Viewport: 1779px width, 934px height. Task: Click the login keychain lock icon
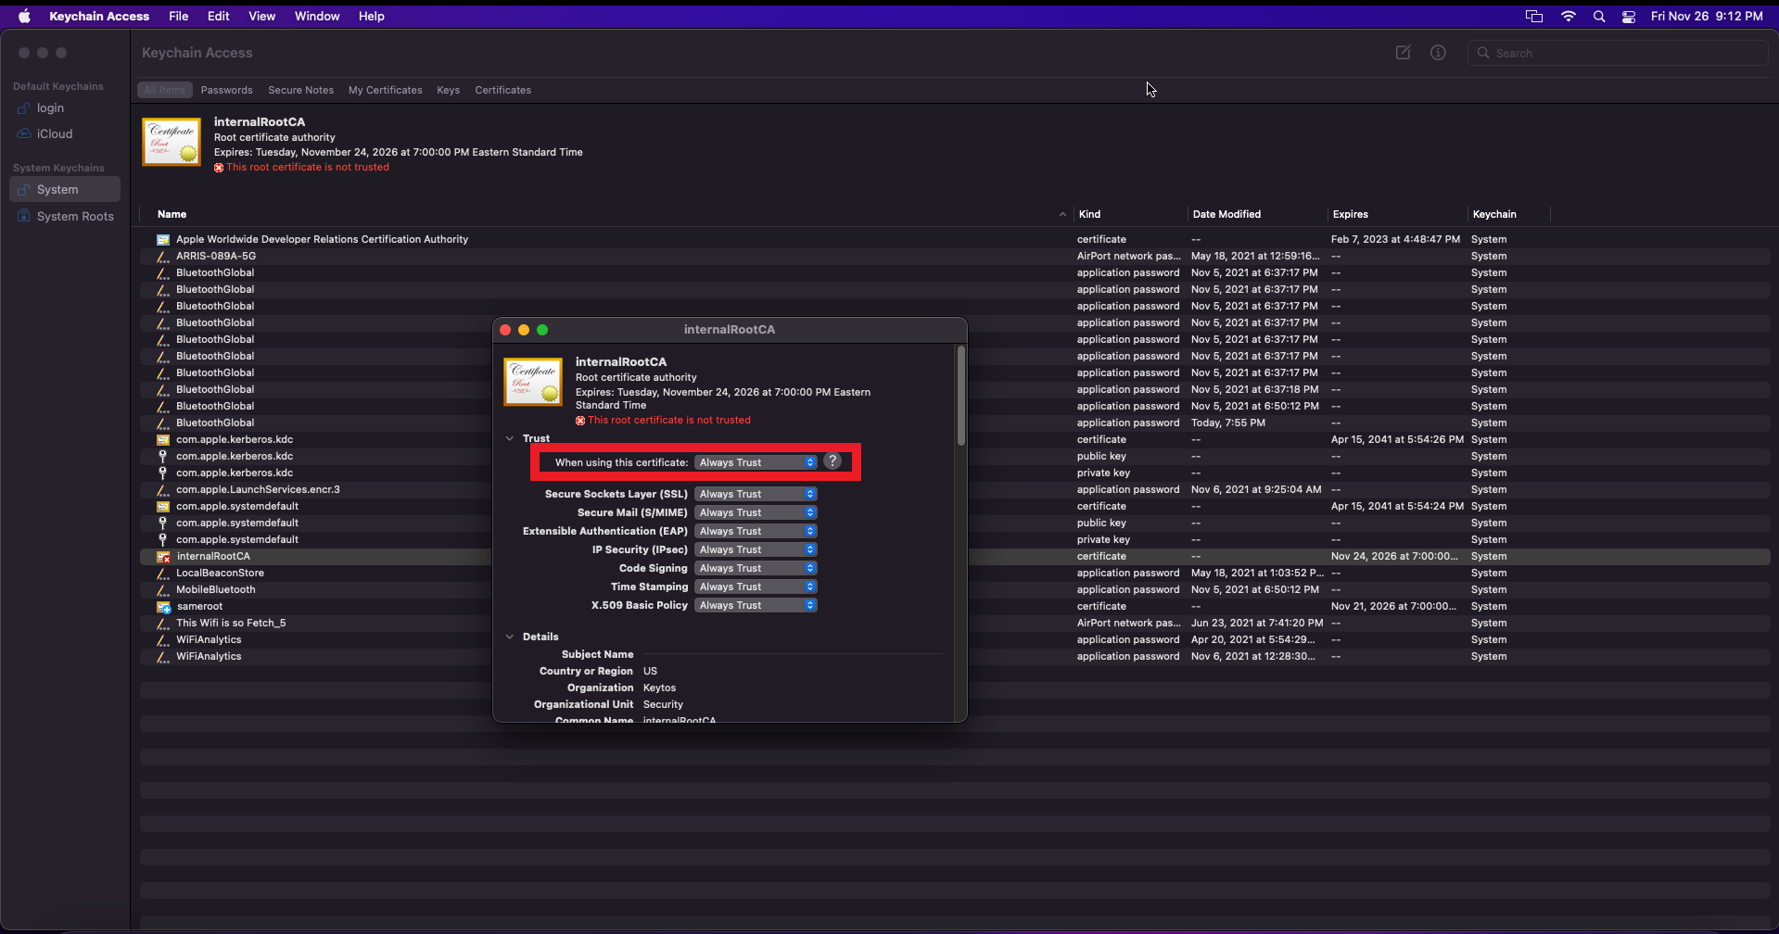tap(24, 108)
